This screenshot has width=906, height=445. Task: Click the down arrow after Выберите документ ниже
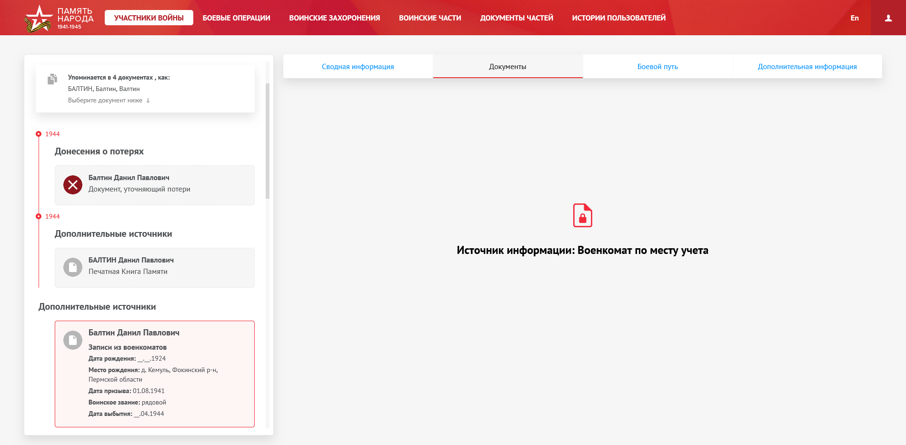pos(148,101)
